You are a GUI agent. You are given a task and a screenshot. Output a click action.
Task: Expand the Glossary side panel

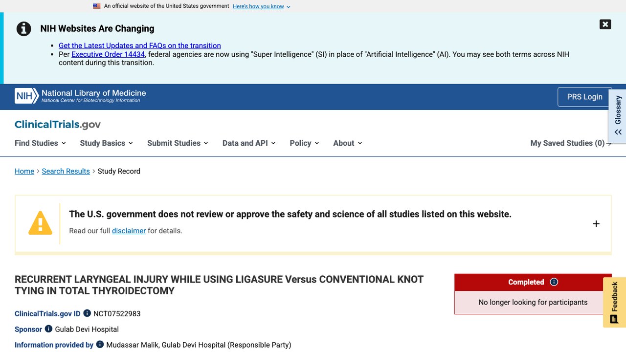point(618,116)
